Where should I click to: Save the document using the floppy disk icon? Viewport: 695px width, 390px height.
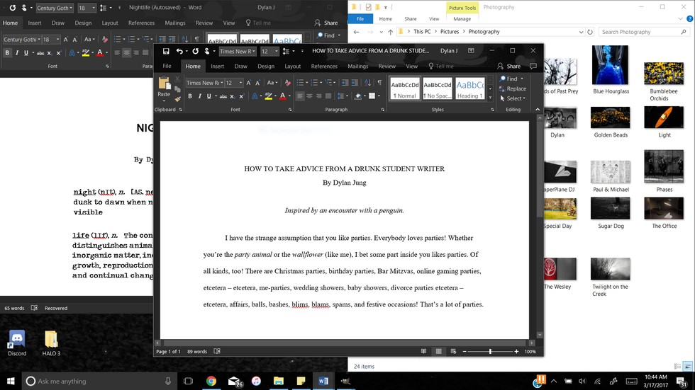tap(166, 51)
